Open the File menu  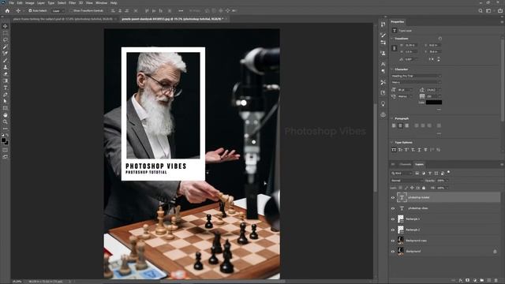pos(12,3)
